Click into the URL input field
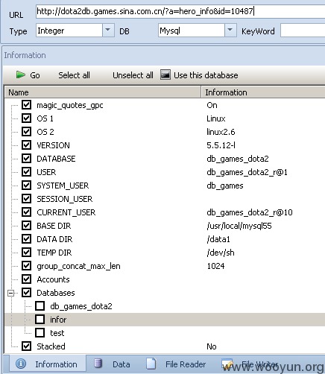 pyautogui.click(x=180, y=11)
